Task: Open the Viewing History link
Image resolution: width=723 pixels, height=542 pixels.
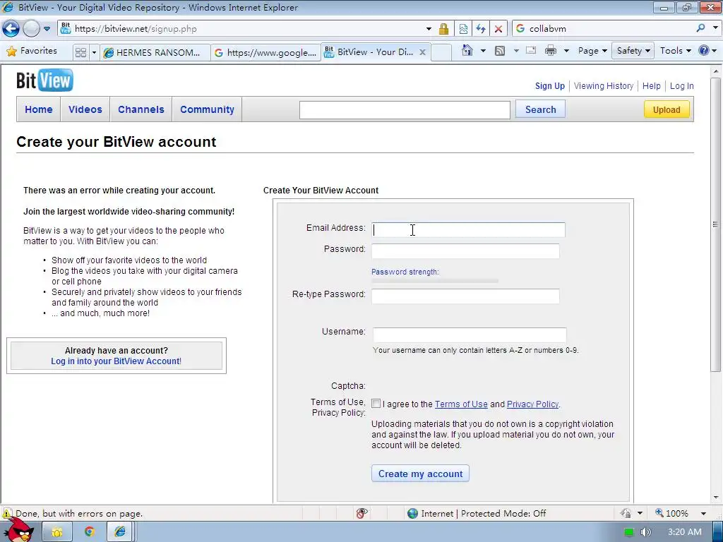Action: click(x=604, y=85)
